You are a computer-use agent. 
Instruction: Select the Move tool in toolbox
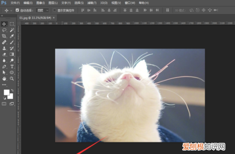(4, 24)
